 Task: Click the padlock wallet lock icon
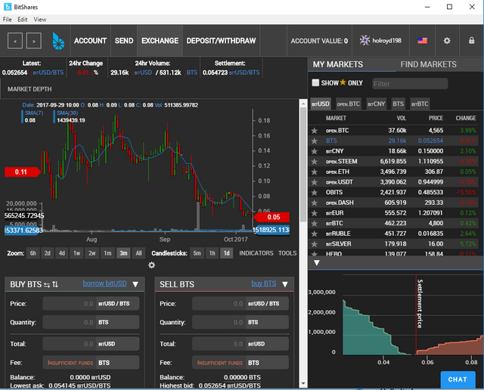[471, 40]
